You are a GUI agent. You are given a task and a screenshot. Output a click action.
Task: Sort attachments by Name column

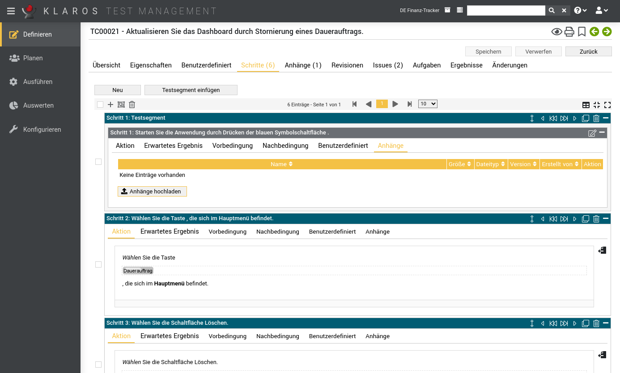click(282, 164)
